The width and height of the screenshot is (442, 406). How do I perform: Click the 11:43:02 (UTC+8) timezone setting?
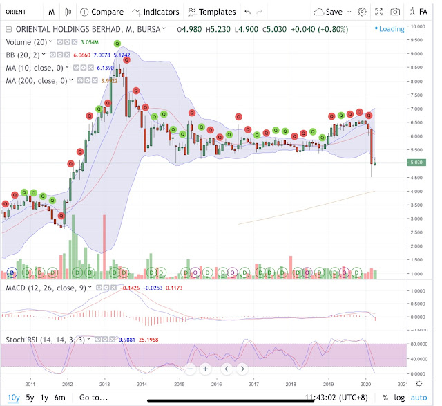(x=336, y=398)
